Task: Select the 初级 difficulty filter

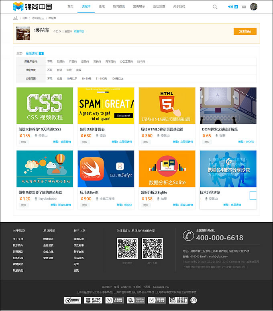Action: [x=59, y=70]
